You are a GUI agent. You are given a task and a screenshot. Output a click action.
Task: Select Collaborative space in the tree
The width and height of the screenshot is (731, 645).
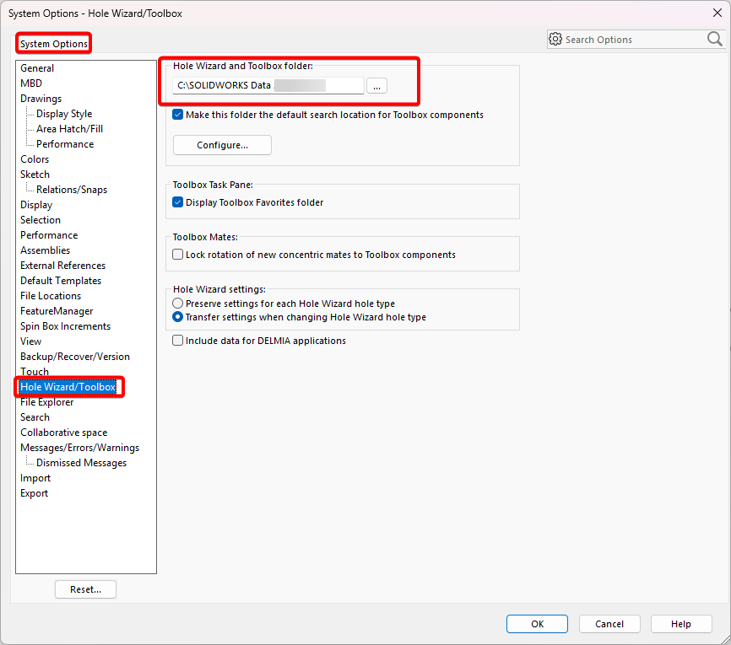(x=64, y=433)
